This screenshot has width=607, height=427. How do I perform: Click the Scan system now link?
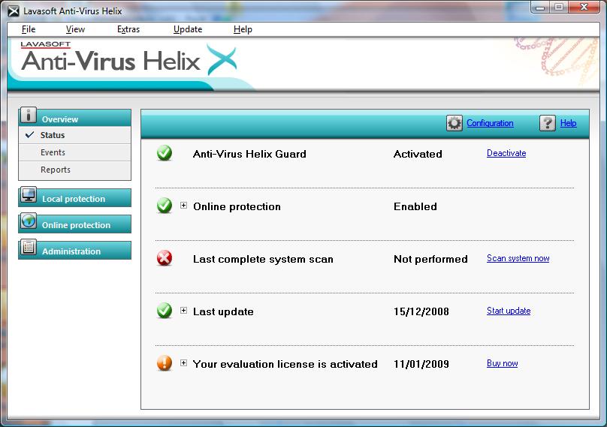click(518, 258)
